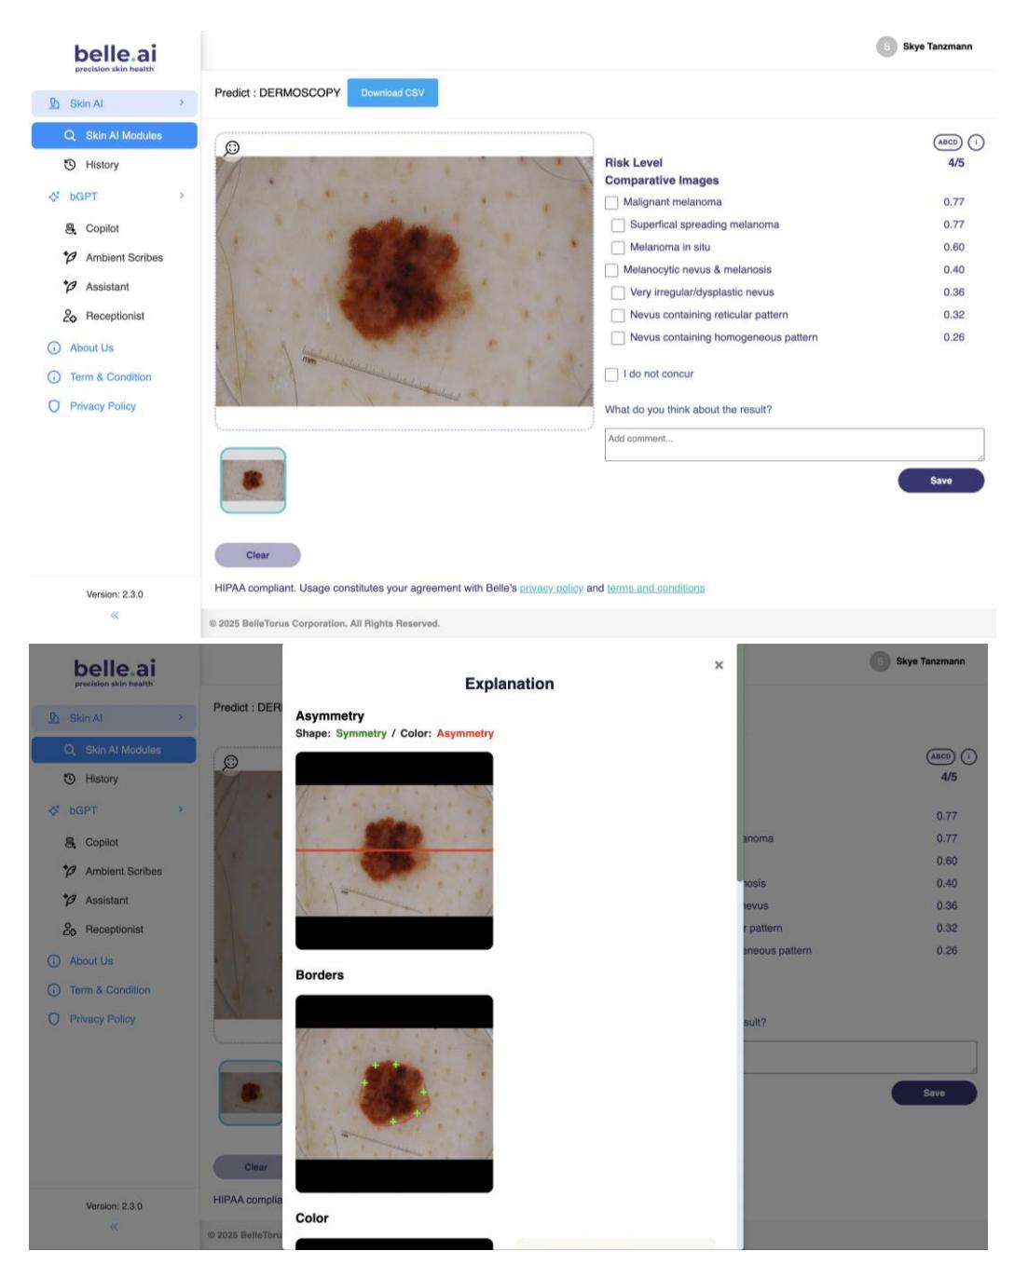The width and height of the screenshot is (1028, 1278).
Task: Click the magnifier icon on the undimmed dermoscopy image
Action: (232, 147)
